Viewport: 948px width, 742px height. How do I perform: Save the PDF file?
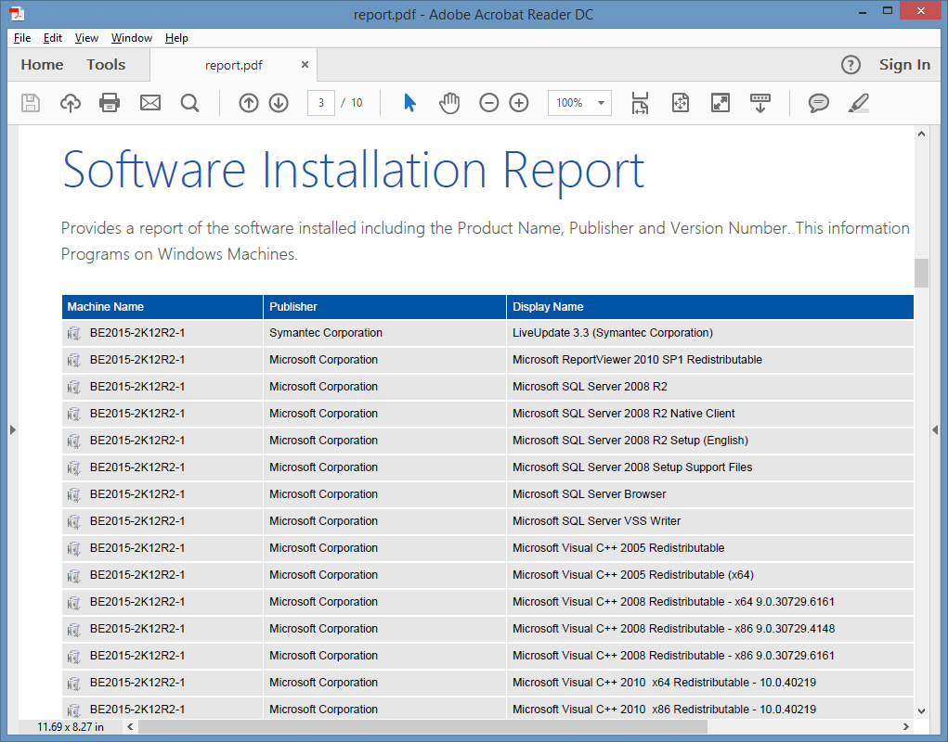tap(30, 103)
